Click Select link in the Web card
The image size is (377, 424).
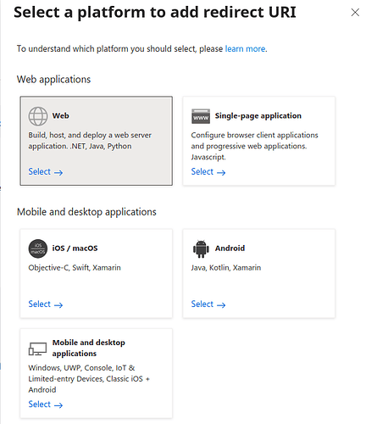pyautogui.click(x=46, y=171)
